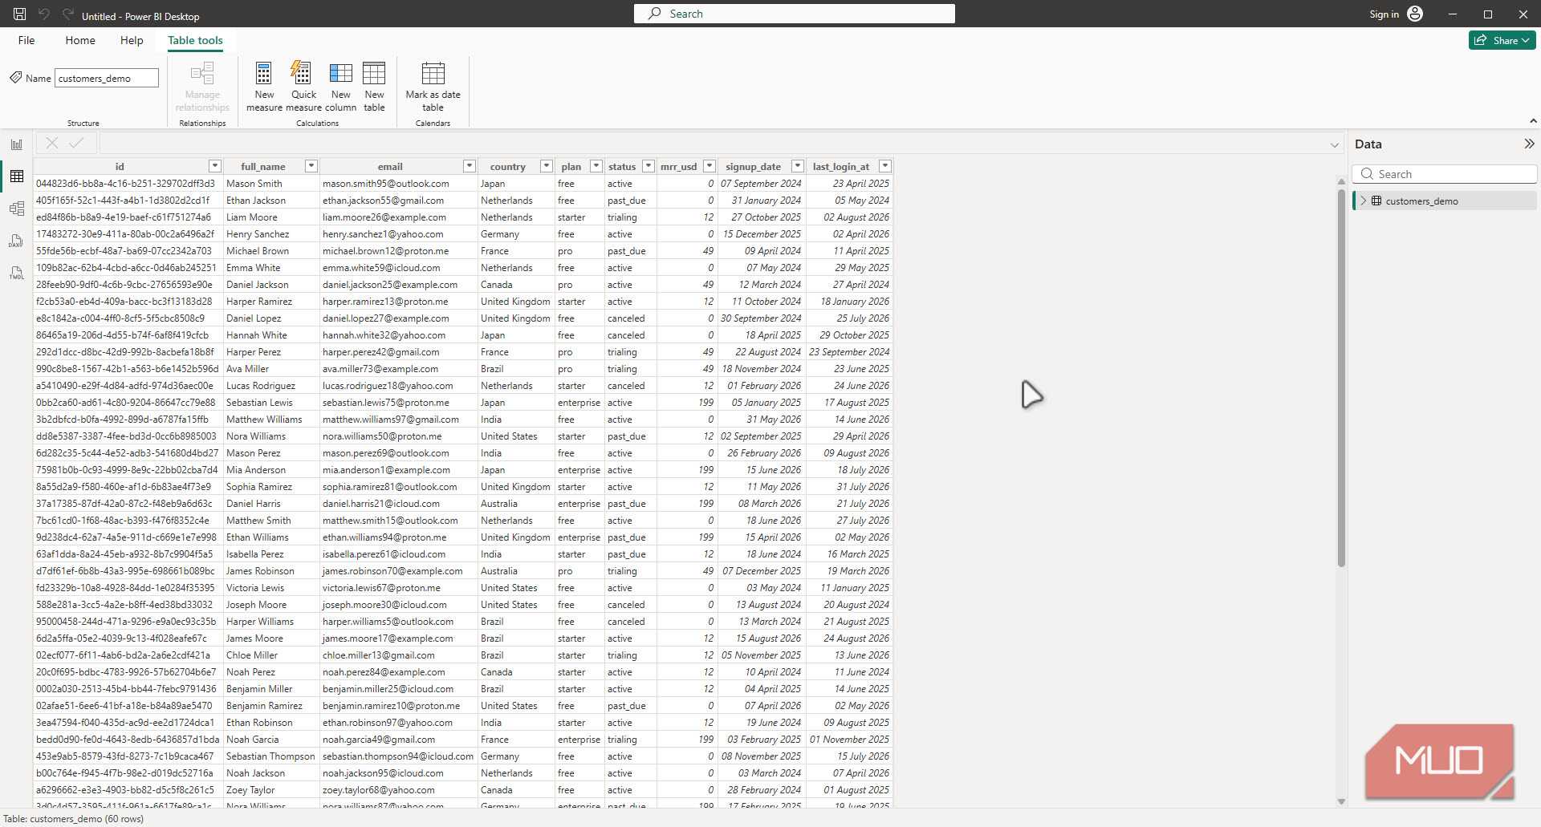Image resolution: width=1541 pixels, height=827 pixels.
Task: Click Manage relationships in the ribbon
Action: point(202,87)
